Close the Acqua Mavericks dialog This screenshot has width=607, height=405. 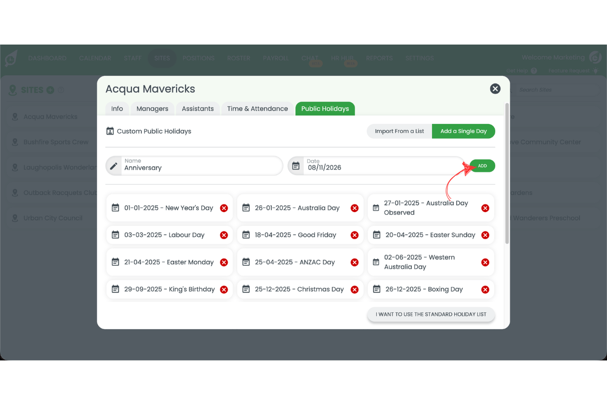[x=495, y=89]
